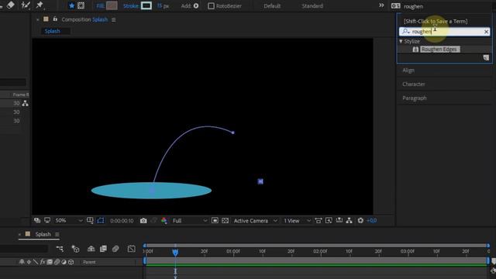Click the Parent column header
This screenshot has width=496, height=279.
(90, 262)
